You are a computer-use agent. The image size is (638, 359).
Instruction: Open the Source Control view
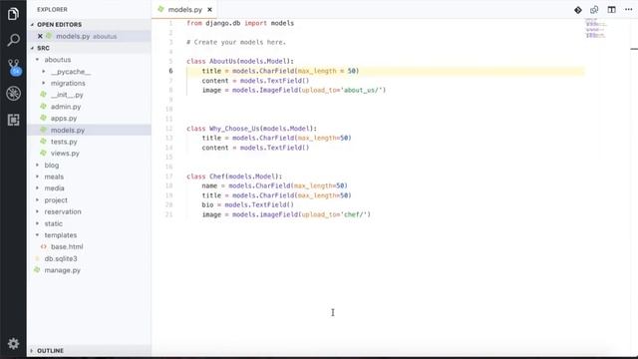14,67
